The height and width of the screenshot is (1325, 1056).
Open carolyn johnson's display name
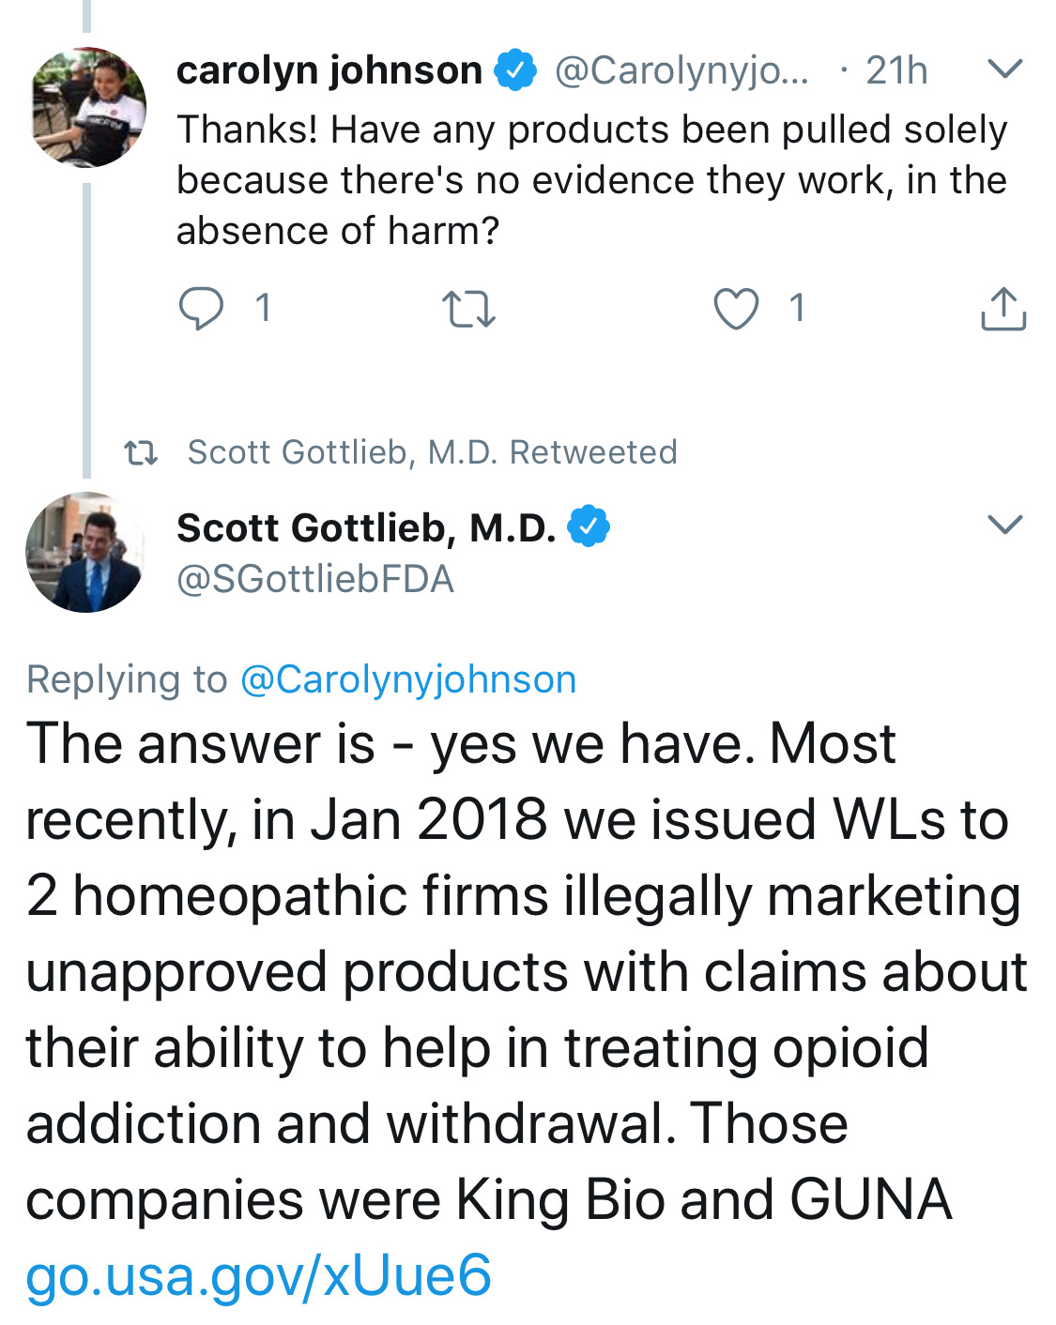click(329, 70)
